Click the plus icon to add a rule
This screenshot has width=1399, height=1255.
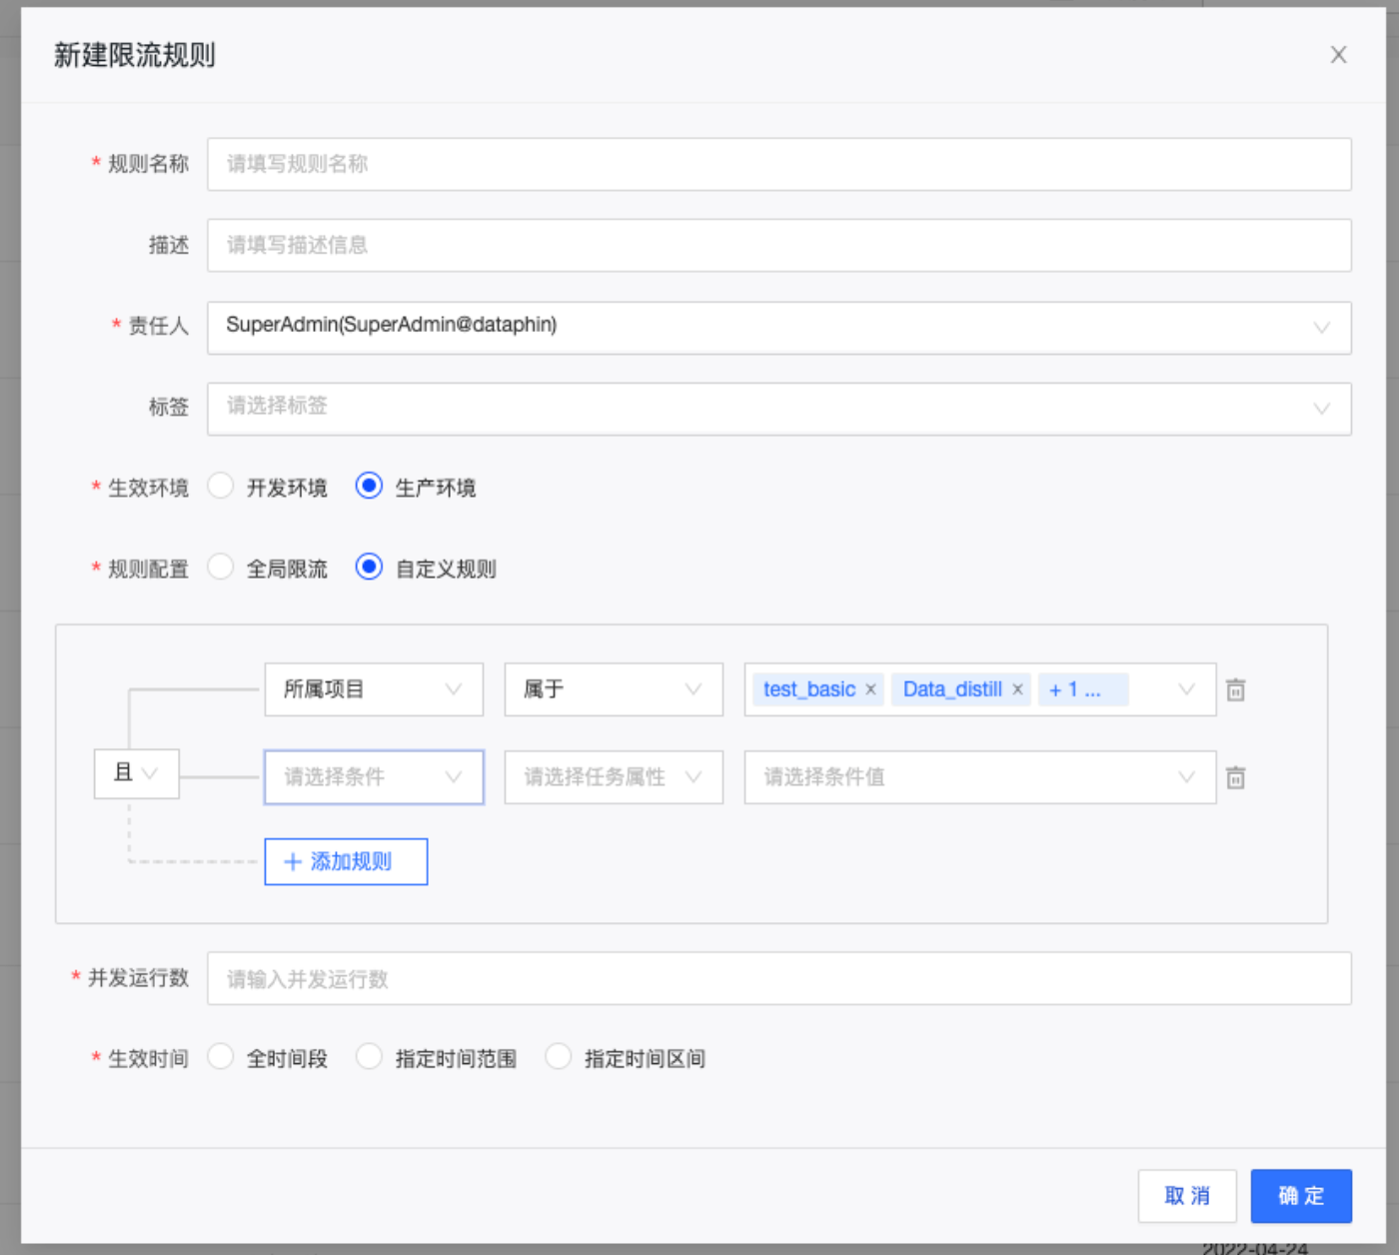tap(293, 861)
